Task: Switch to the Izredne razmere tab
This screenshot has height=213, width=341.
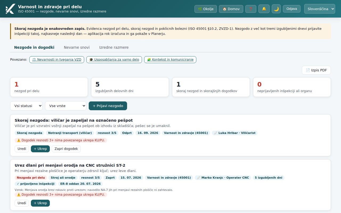Action: [114, 47]
